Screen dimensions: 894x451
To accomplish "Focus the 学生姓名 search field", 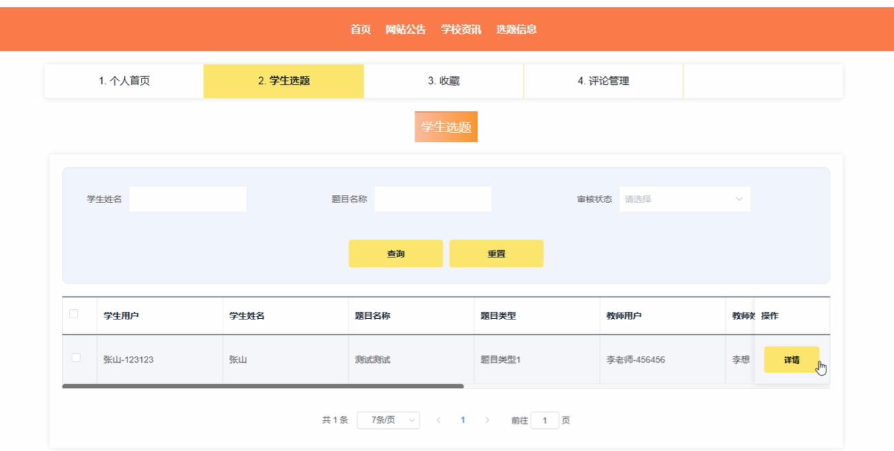I will pyautogui.click(x=187, y=199).
